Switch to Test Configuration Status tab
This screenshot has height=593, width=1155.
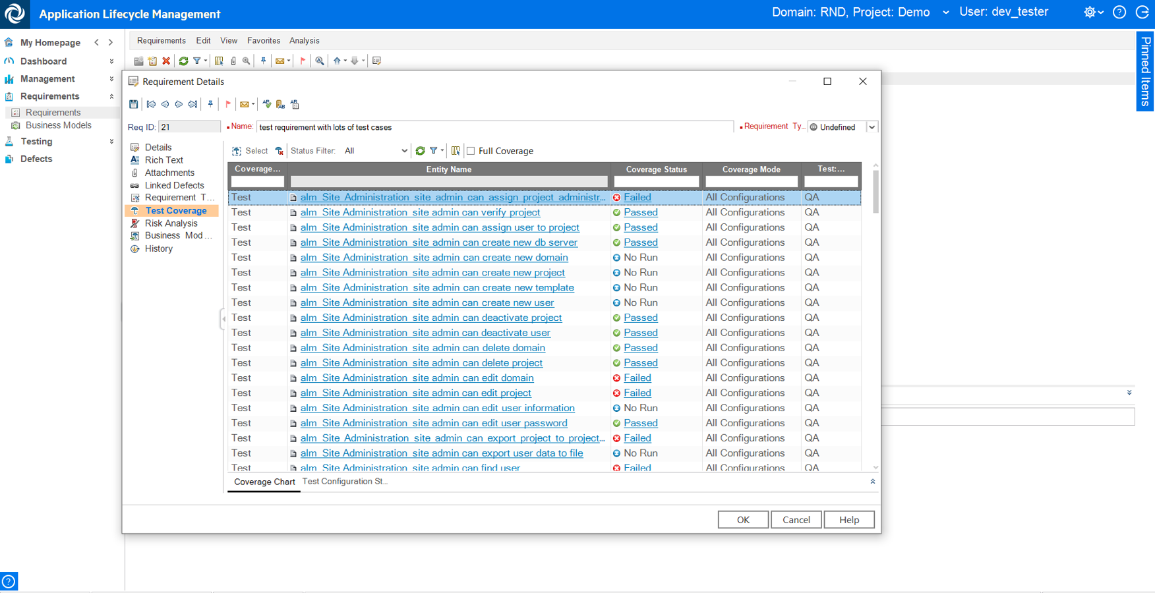(345, 482)
